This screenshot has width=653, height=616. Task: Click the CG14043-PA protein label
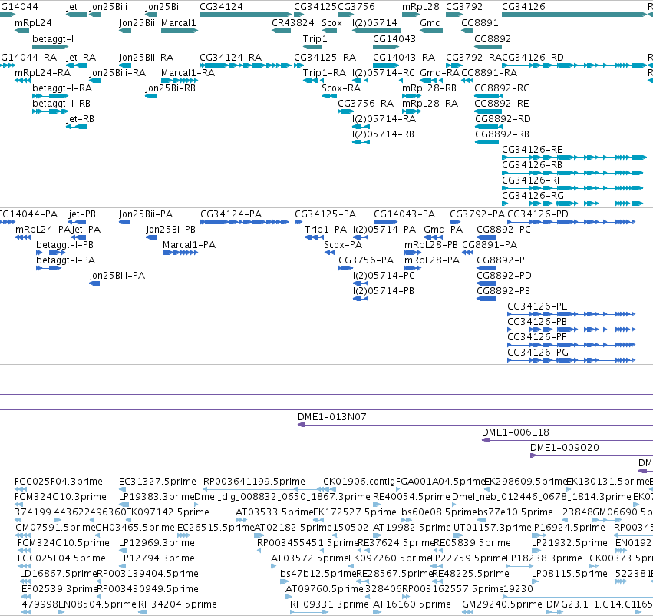(404, 214)
